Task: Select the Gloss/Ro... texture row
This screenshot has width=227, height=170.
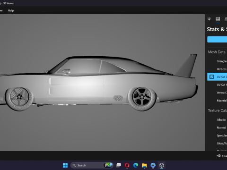Action: tap(217, 144)
